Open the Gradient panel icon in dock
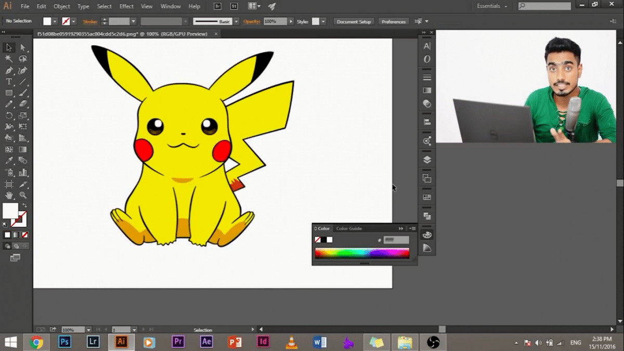 (427, 90)
